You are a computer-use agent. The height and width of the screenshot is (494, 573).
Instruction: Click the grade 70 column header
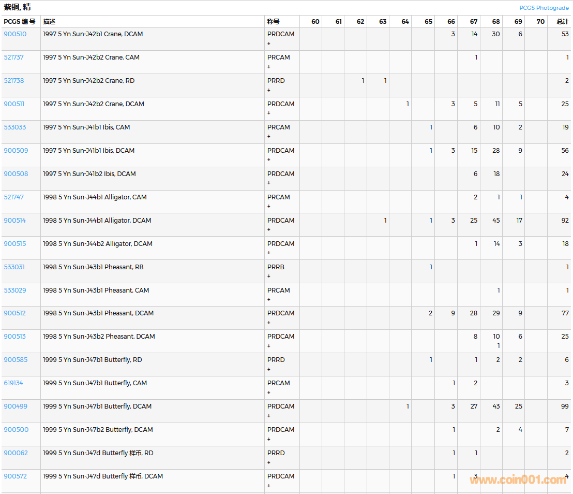click(540, 22)
